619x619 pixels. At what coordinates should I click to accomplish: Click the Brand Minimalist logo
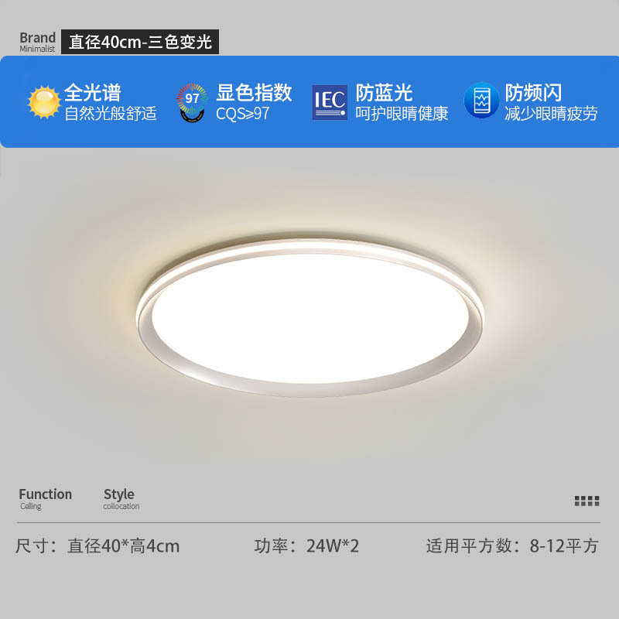(37, 42)
